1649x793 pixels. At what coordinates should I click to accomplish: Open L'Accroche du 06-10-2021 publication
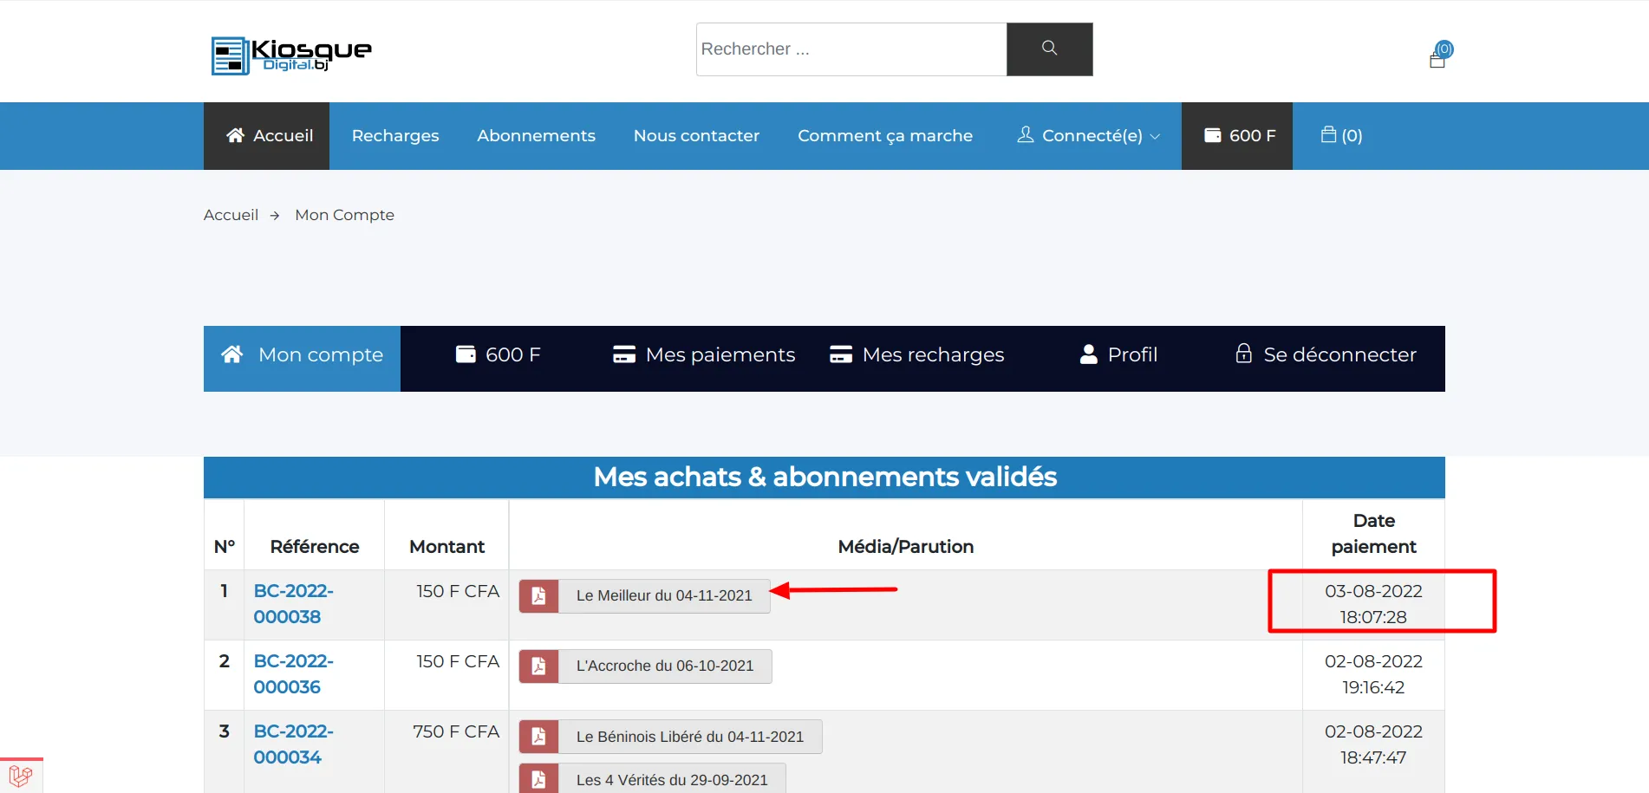(x=665, y=666)
